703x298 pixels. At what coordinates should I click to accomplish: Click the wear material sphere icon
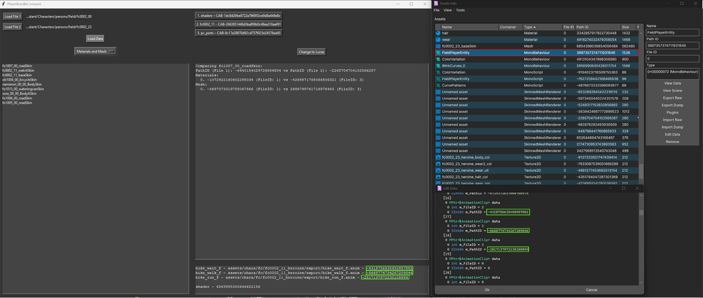[438, 40]
